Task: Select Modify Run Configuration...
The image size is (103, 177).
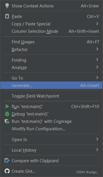Action: 51,129
